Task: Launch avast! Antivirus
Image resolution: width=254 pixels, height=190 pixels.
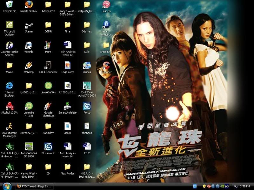Action: pos(106,25)
